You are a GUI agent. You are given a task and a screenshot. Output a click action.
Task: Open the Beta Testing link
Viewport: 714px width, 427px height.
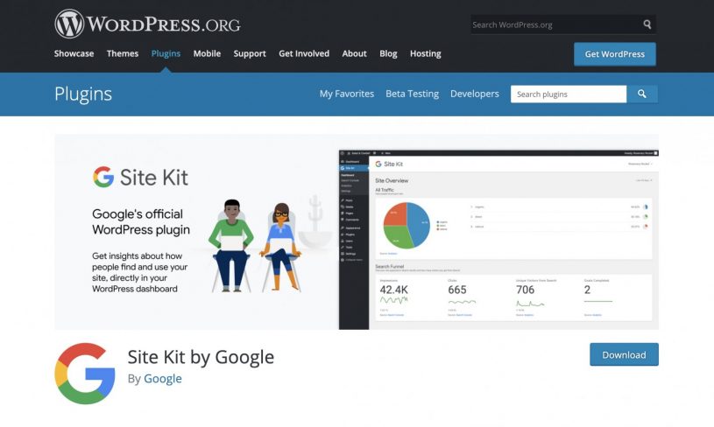pos(412,94)
